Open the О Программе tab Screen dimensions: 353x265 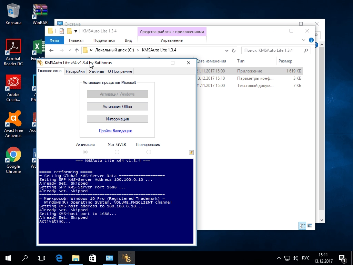[x=120, y=71]
